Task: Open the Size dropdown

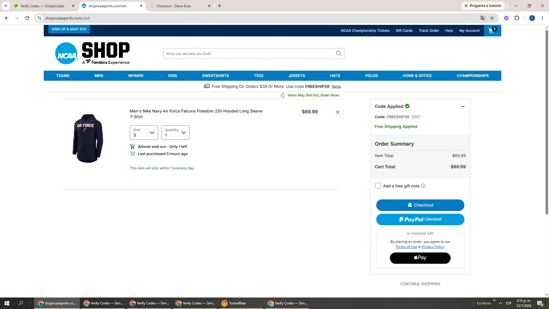Action: 144,133
